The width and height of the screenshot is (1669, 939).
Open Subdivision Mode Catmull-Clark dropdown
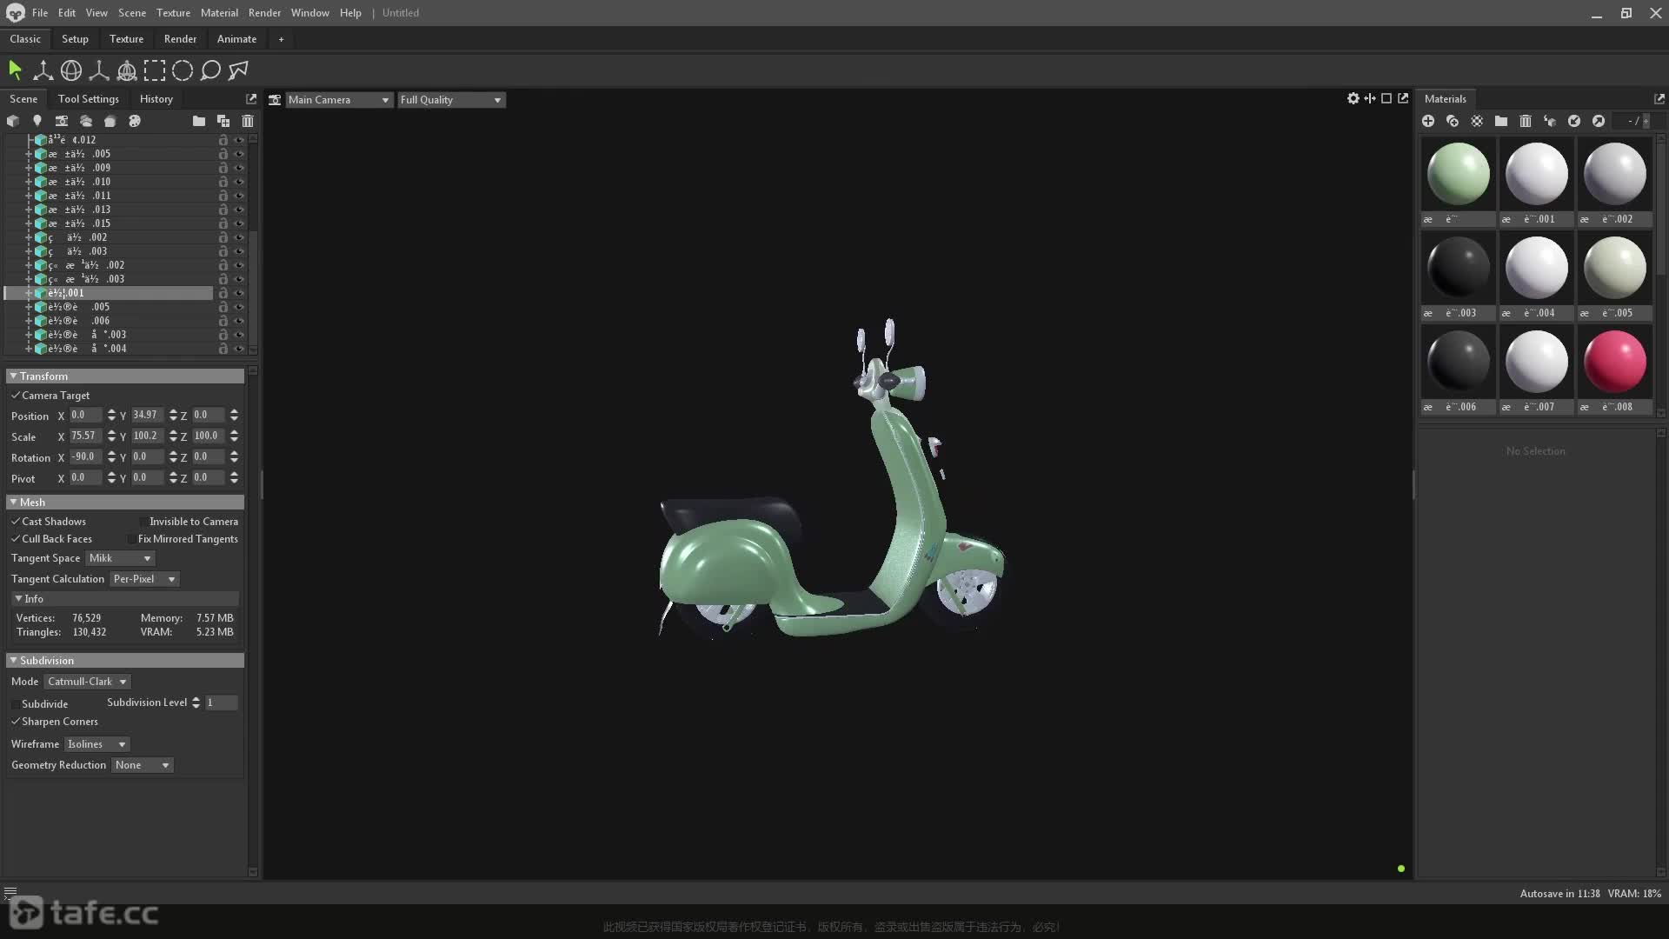click(x=88, y=682)
